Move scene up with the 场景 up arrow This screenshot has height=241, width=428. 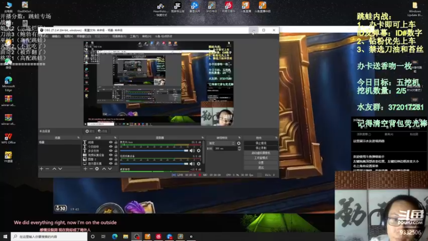click(55, 169)
